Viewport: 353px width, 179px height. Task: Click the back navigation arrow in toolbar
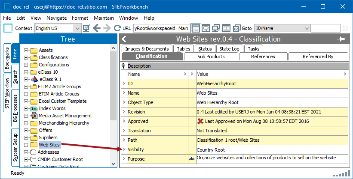tap(96, 28)
